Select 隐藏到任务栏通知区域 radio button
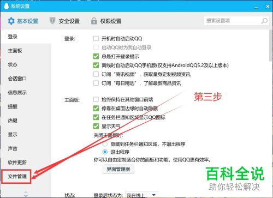Image resolution: width=273 pixels, height=198 pixels. [x=105, y=145]
